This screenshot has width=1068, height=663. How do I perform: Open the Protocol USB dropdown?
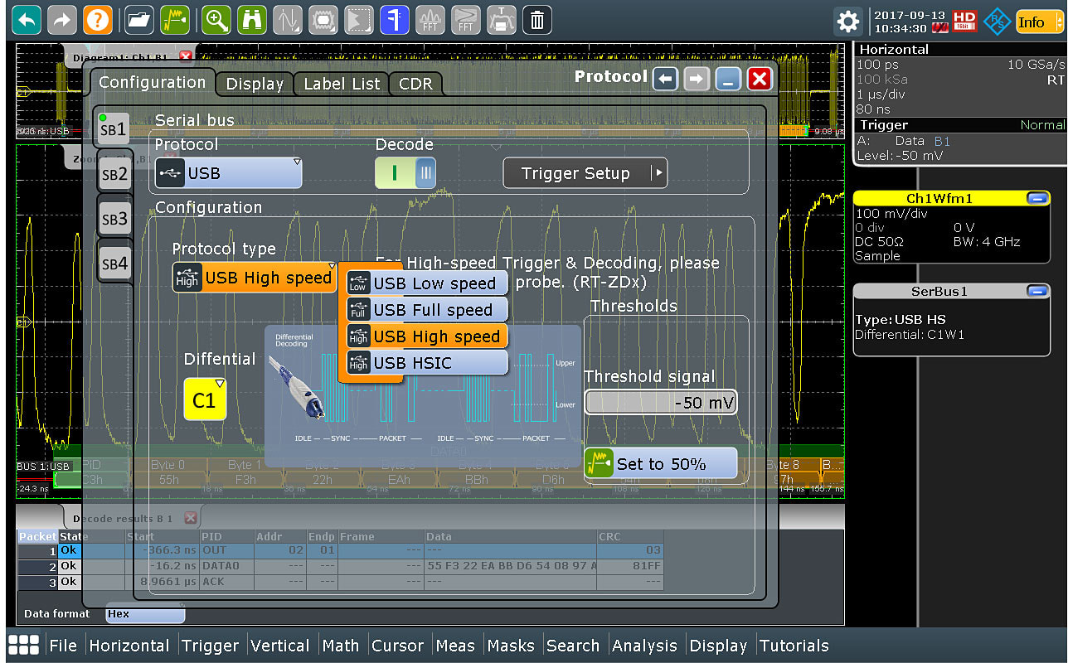[x=228, y=173]
